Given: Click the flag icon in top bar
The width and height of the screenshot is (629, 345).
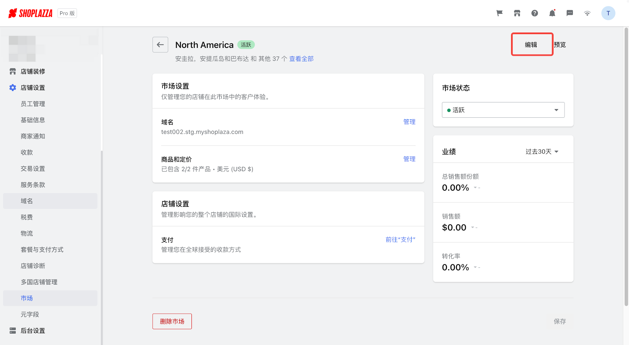Looking at the screenshot, I should tap(500, 13).
